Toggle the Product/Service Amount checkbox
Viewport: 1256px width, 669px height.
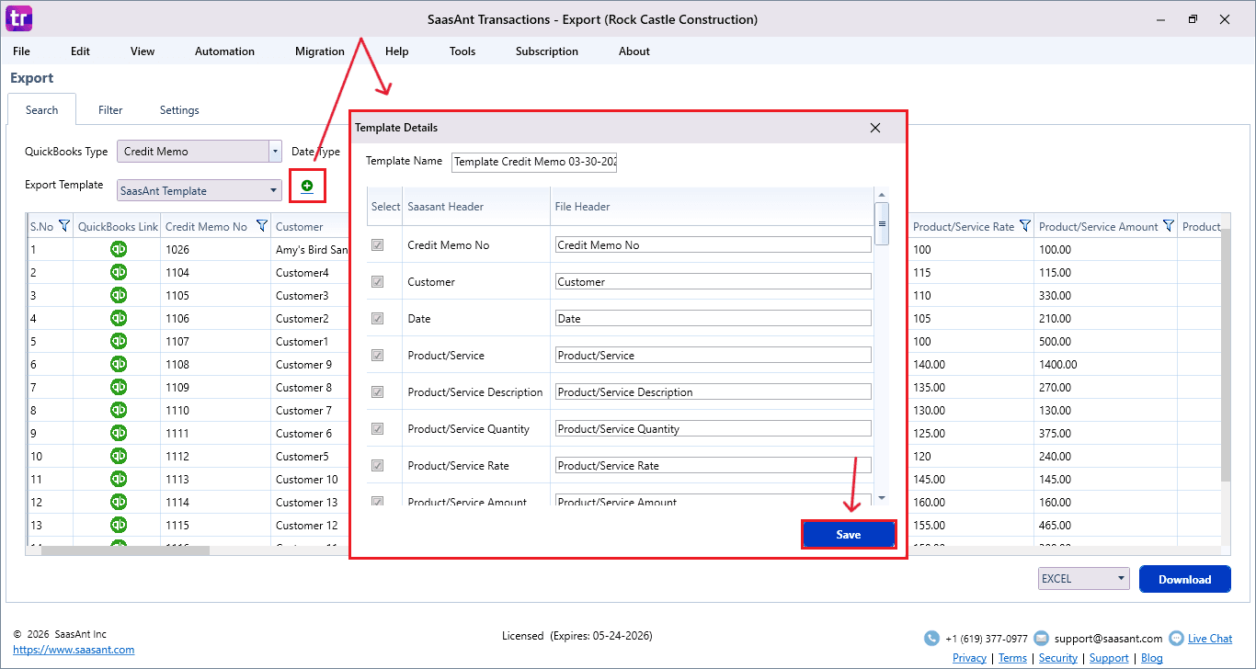click(377, 501)
